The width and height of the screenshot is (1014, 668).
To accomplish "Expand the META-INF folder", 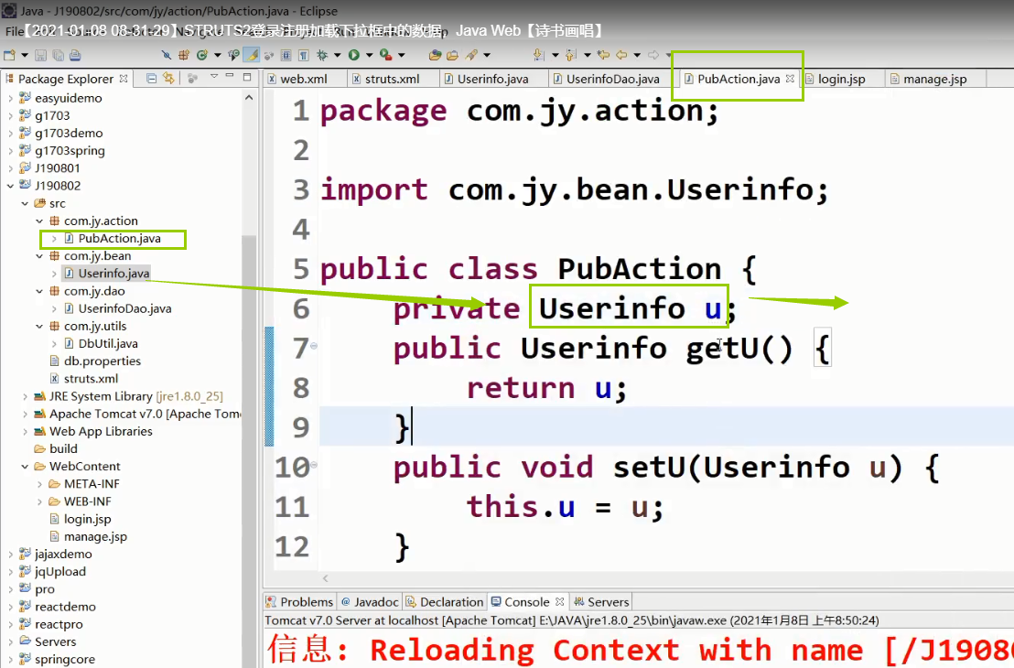I will [x=39, y=484].
